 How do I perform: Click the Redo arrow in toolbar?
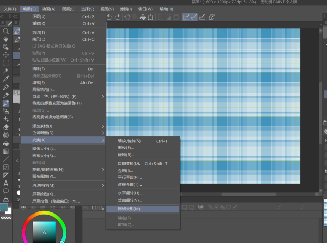tap(118, 17)
